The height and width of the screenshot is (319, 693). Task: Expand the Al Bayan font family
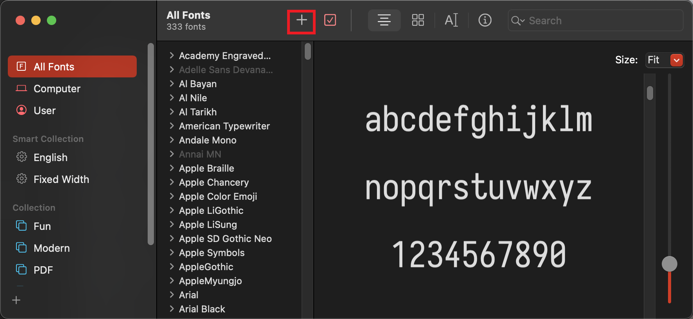(x=171, y=84)
